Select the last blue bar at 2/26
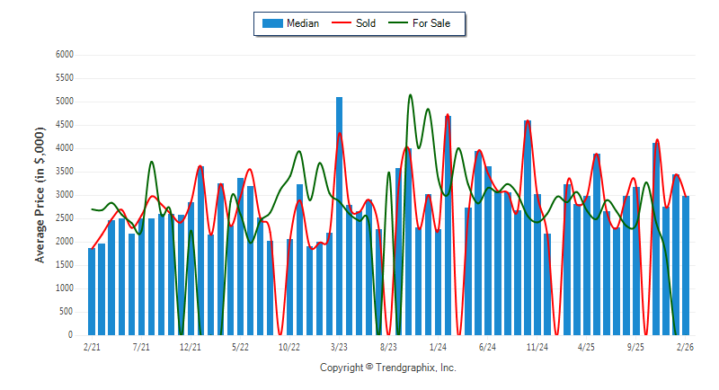The height and width of the screenshot is (390, 719). pyautogui.click(x=686, y=265)
